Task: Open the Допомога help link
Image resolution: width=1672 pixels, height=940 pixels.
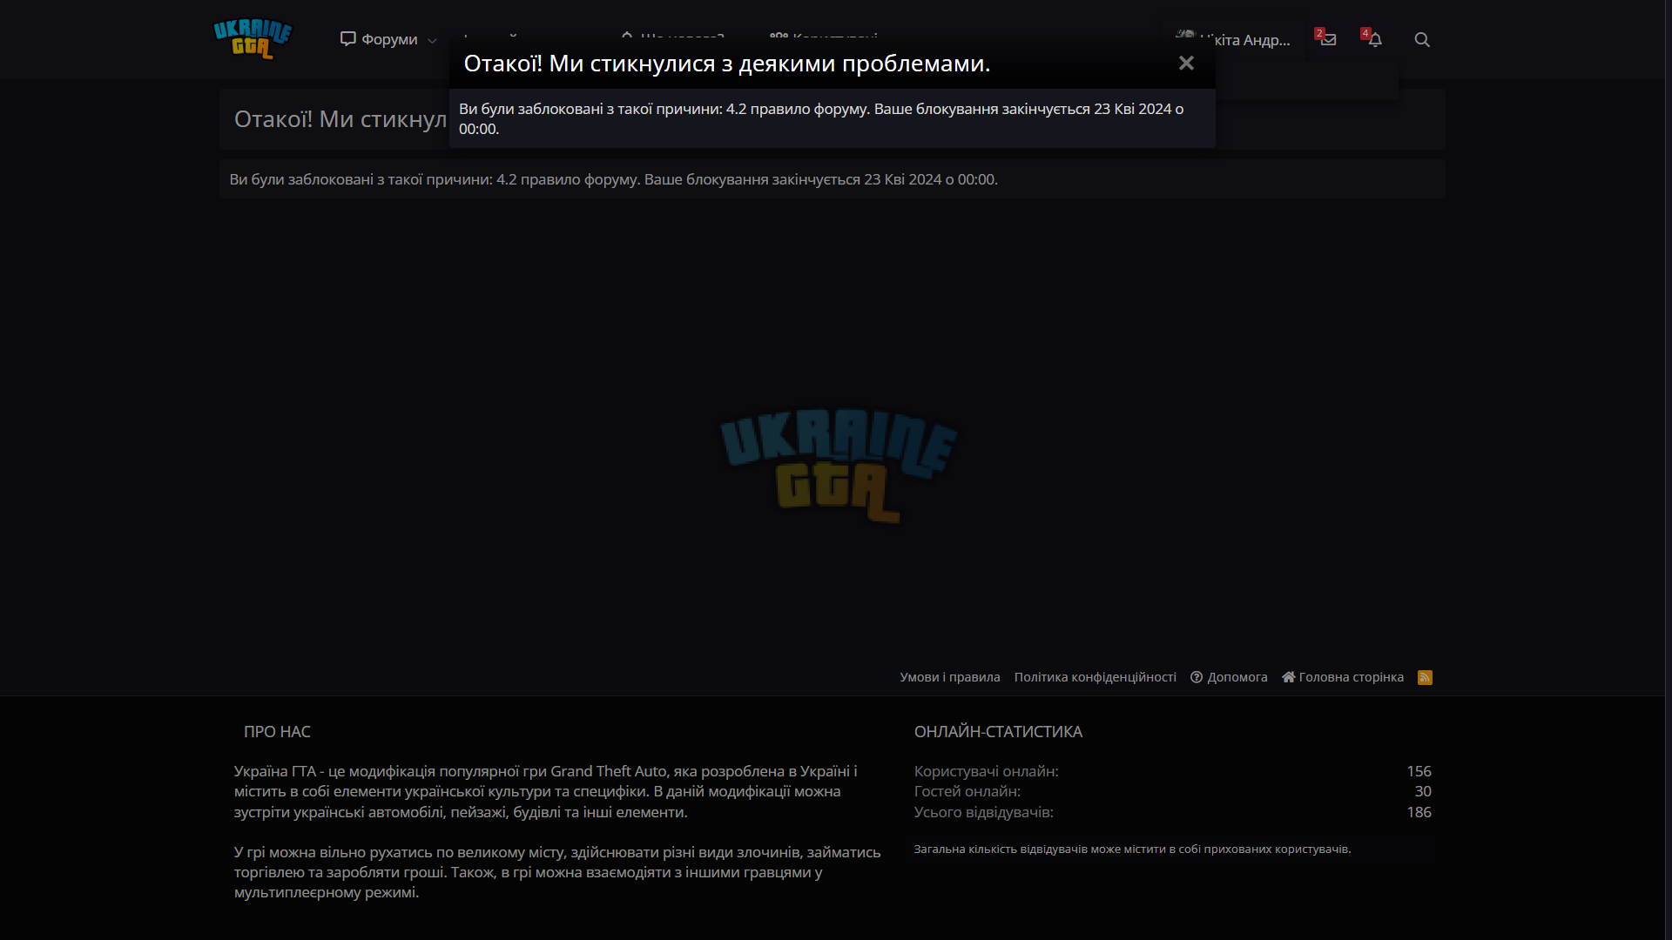Action: pos(1229,677)
